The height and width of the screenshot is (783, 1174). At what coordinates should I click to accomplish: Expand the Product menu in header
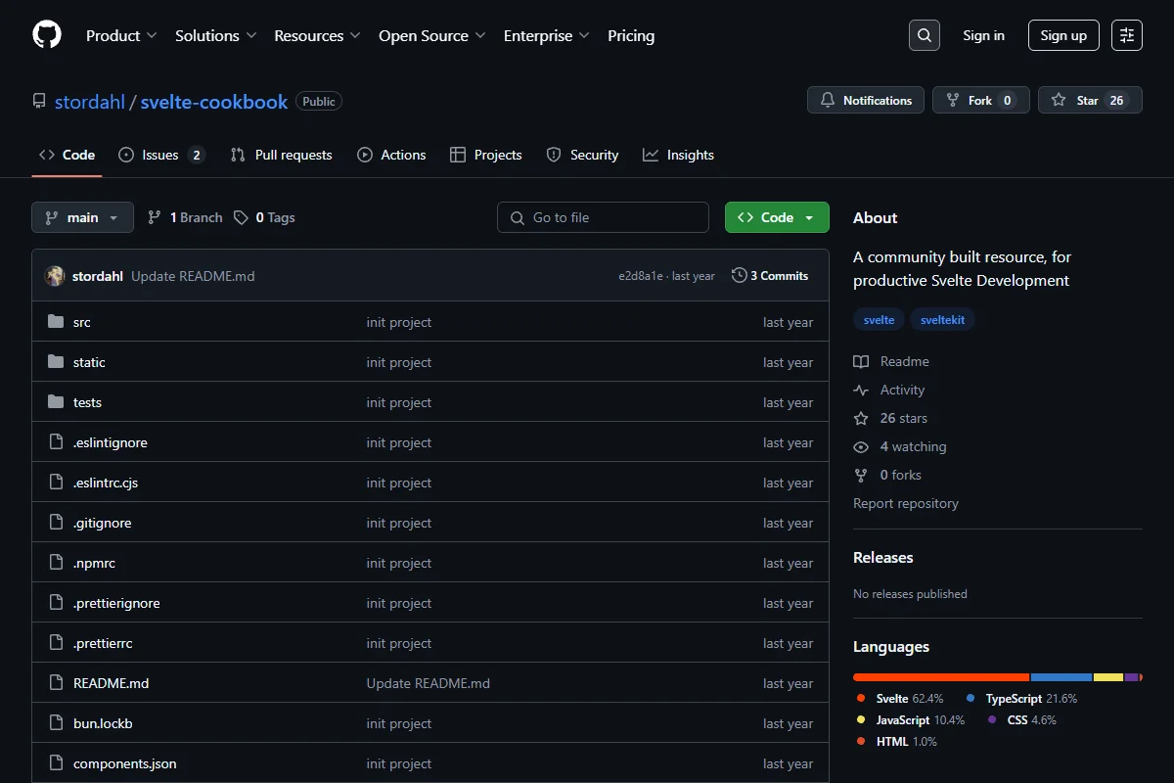(121, 35)
